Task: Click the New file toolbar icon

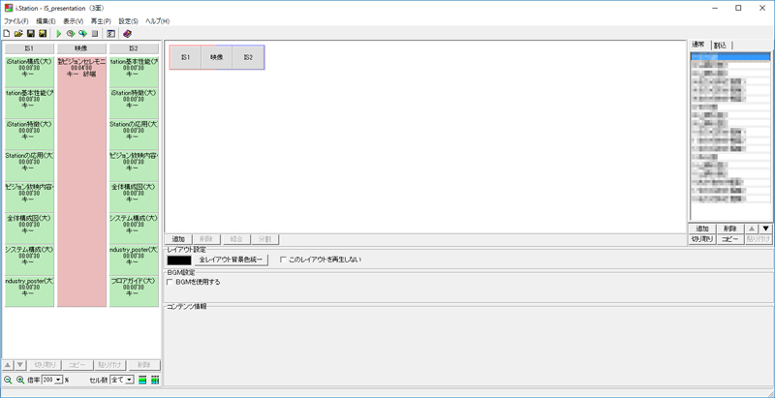Action: pos(7,33)
